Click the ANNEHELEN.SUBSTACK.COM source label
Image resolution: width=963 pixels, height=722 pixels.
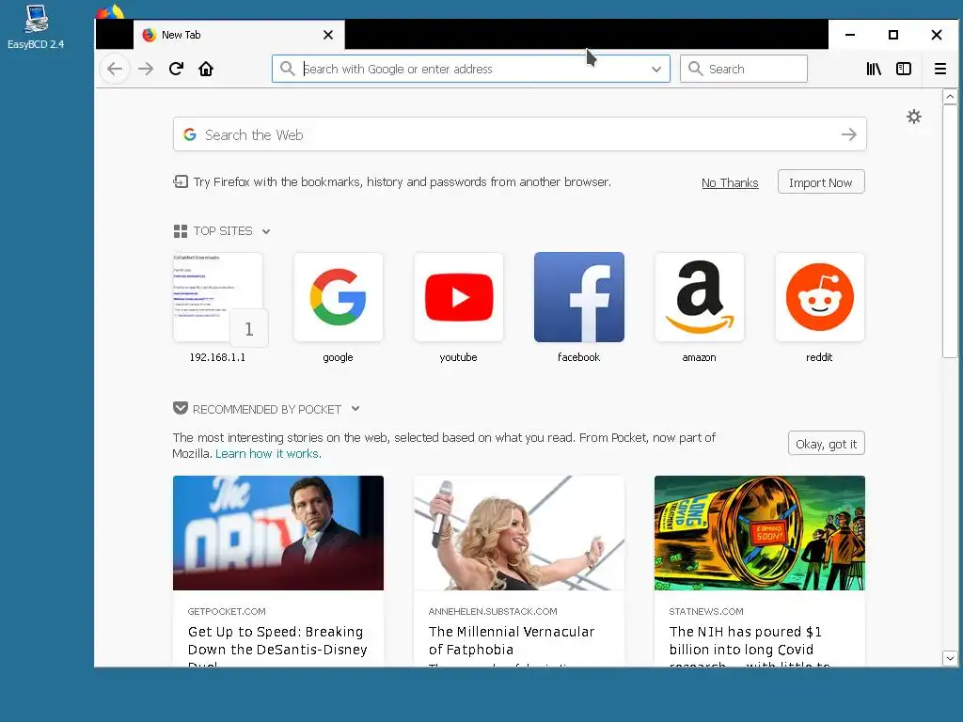pos(493,611)
